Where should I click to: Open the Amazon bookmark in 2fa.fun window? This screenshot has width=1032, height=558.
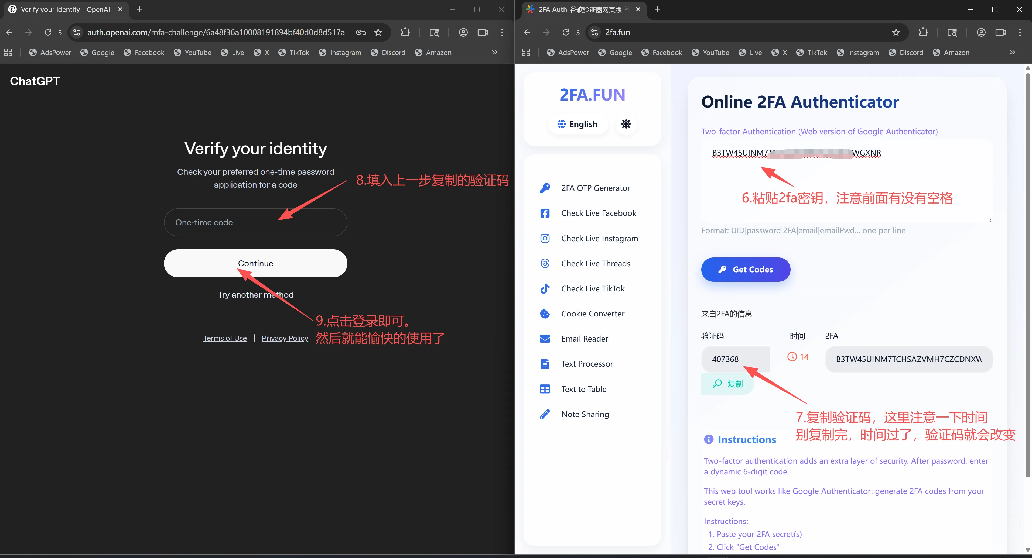pos(951,53)
